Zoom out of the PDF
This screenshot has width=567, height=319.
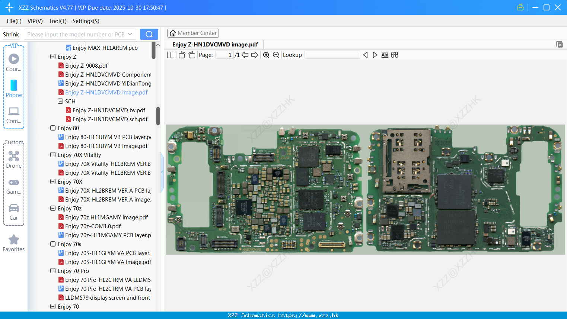276,55
